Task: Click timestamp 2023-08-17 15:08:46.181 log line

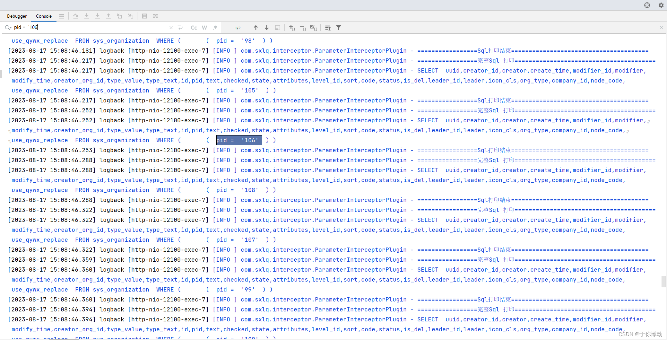Action: [x=52, y=51]
